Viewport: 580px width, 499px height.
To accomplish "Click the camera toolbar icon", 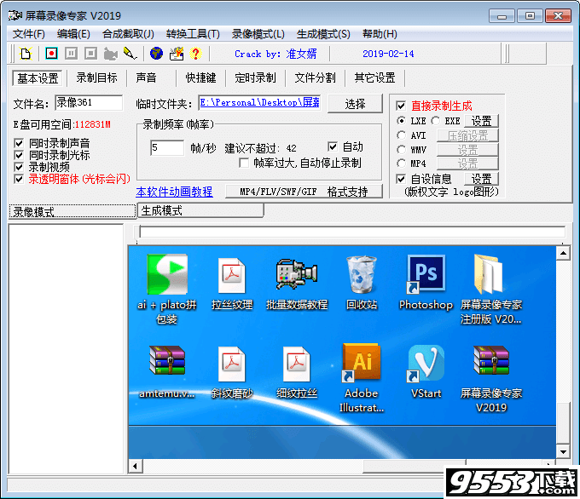I will coord(110,54).
